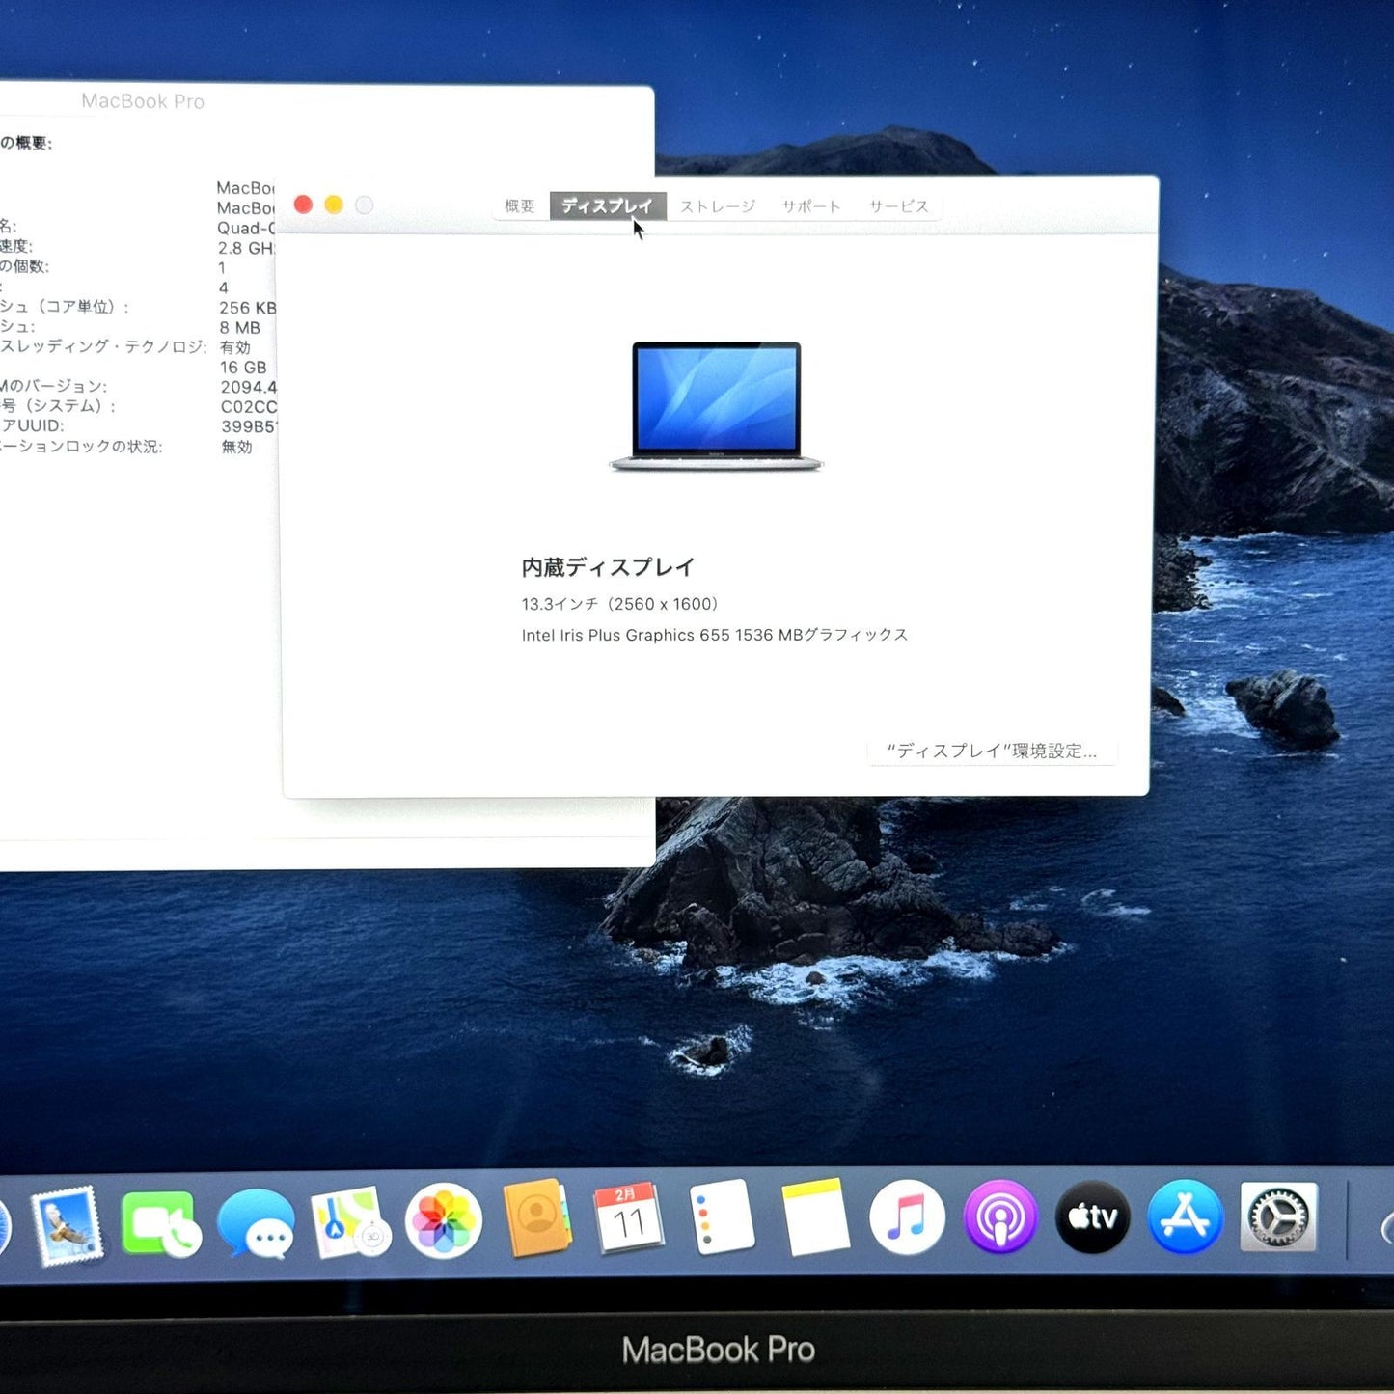Switch to the ストレージ tab
This screenshot has width=1394, height=1394.
pyautogui.click(x=718, y=206)
